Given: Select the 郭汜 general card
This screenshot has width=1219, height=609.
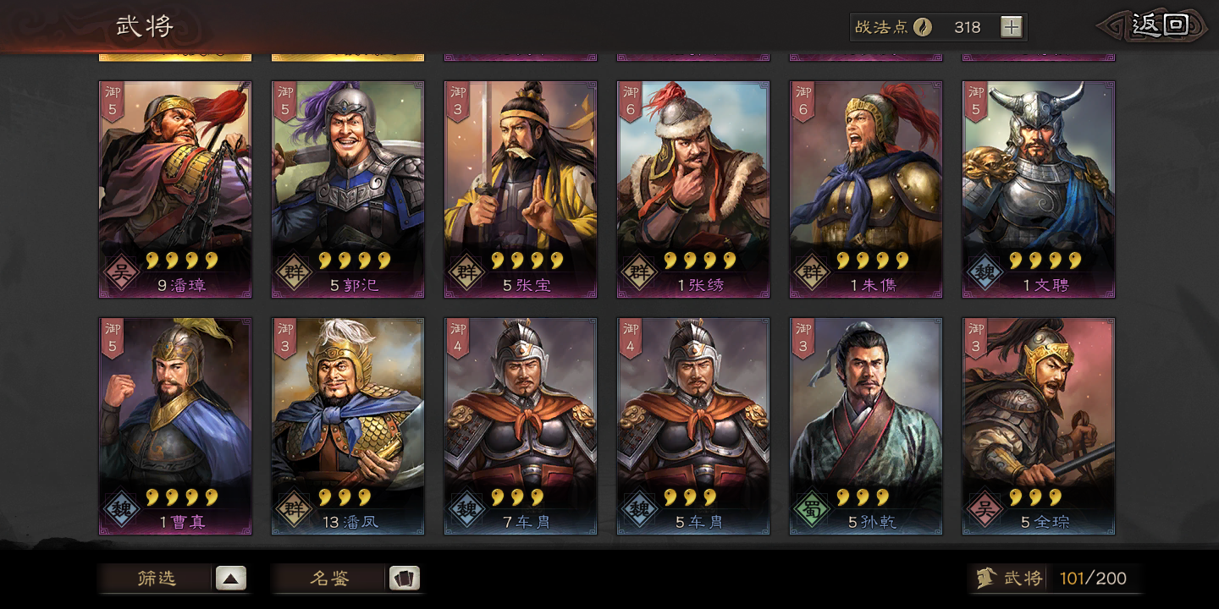Looking at the screenshot, I should coord(348,189).
